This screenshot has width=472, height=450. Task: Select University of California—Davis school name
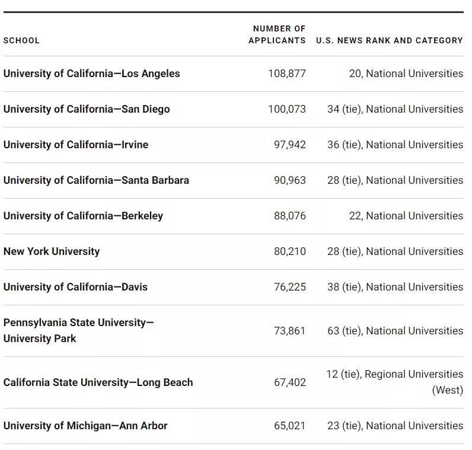coord(75,287)
